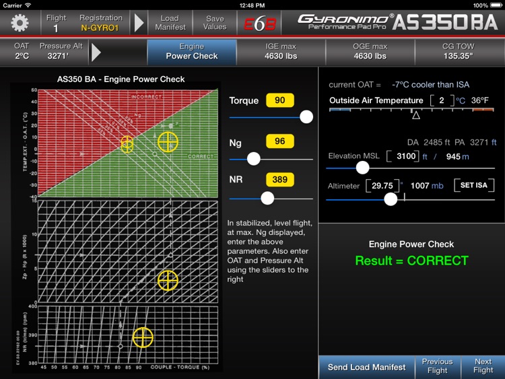The width and height of the screenshot is (505, 379).
Task: Open the Load Manifest
Action: point(170,22)
